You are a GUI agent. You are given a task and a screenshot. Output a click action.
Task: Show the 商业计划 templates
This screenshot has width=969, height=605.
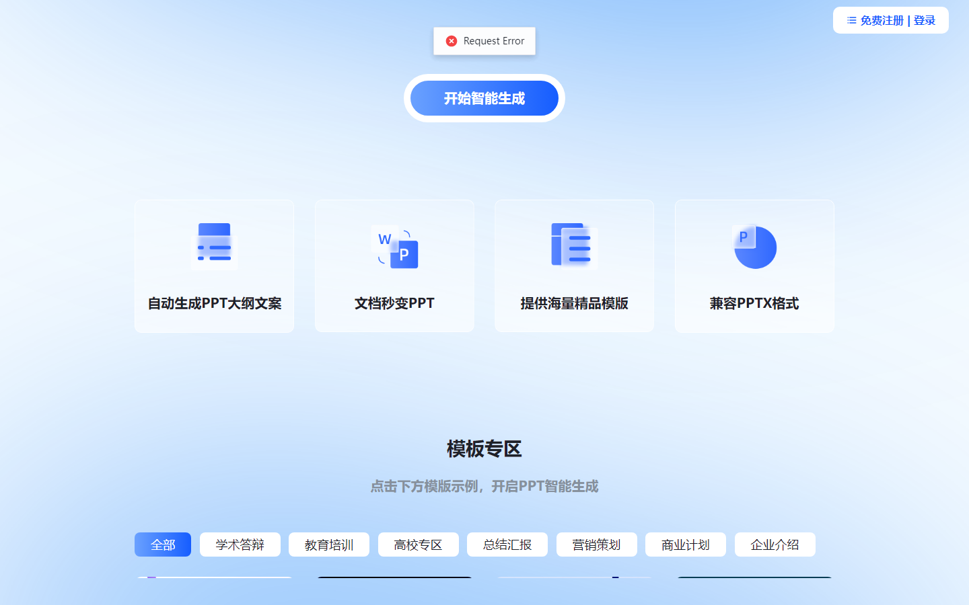(x=686, y=544)
